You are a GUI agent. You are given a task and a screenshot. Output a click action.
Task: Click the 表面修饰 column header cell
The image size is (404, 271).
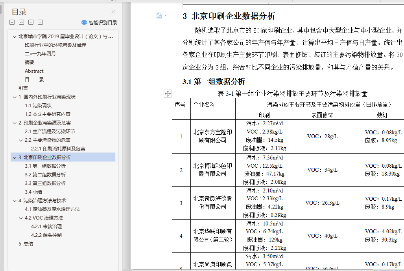click(322, 115)
